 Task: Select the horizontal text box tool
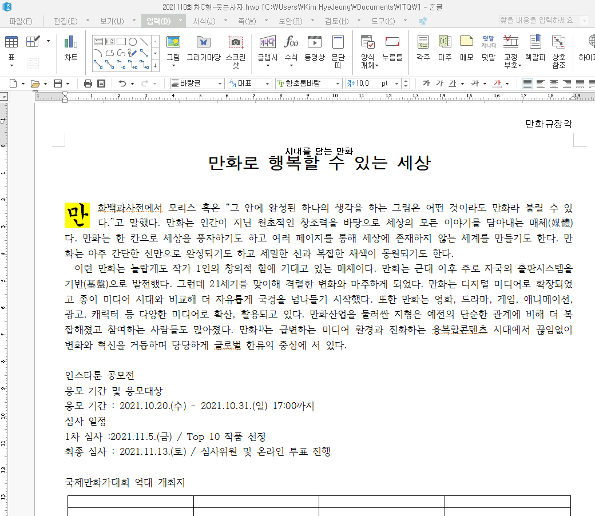tap(98, 41)
